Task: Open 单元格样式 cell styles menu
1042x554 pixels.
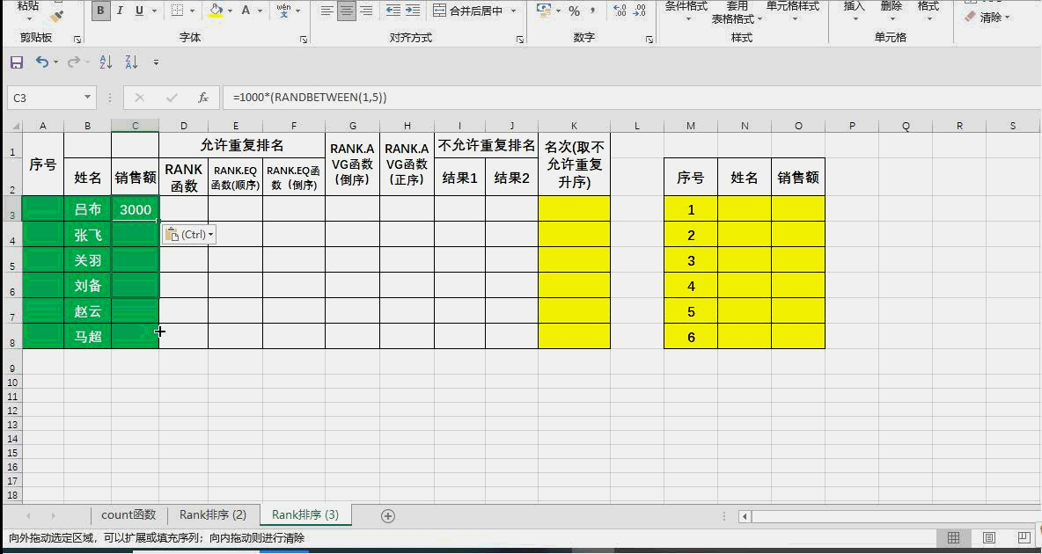Action: (x=793, y=10)
